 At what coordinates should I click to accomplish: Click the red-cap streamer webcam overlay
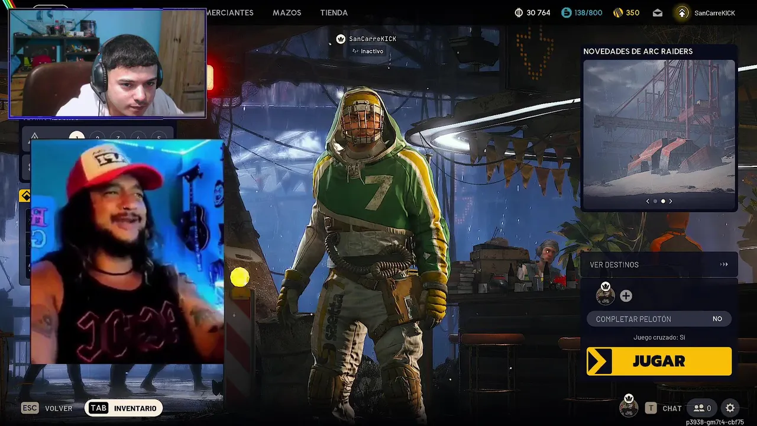pyautogui.click(x=127, y=251)
